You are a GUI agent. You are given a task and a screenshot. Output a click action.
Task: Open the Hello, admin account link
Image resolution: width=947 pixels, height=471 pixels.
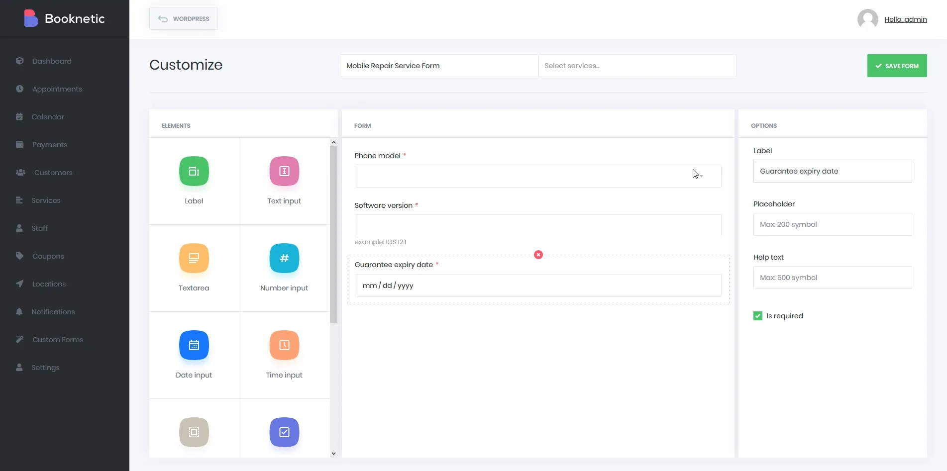pyautogui.click(x=906, y=19)
